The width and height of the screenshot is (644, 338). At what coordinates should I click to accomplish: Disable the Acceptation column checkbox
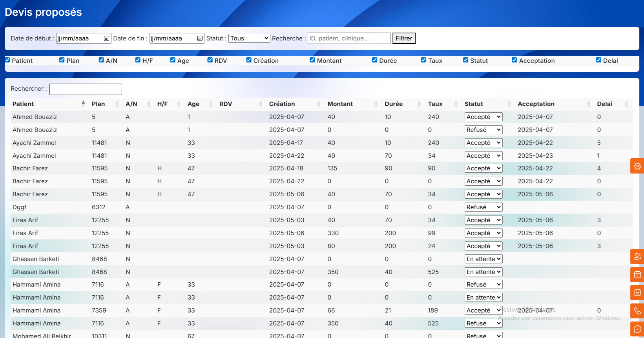(x=514, y=60)
